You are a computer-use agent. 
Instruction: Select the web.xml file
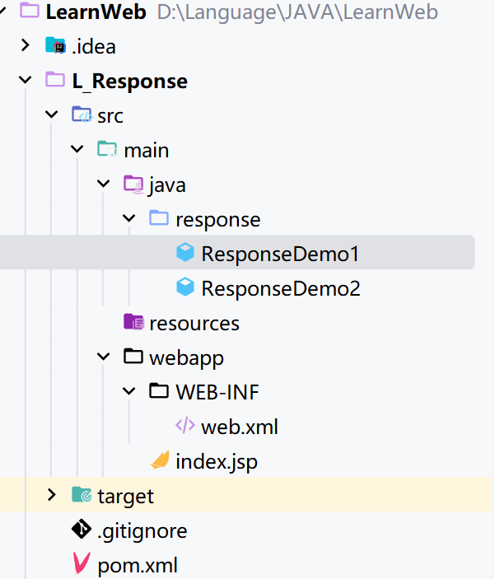[239, 427]
